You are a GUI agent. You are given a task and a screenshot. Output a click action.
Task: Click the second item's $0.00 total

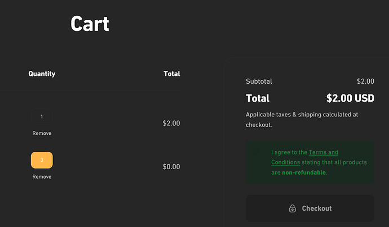[x=171, y=167]
